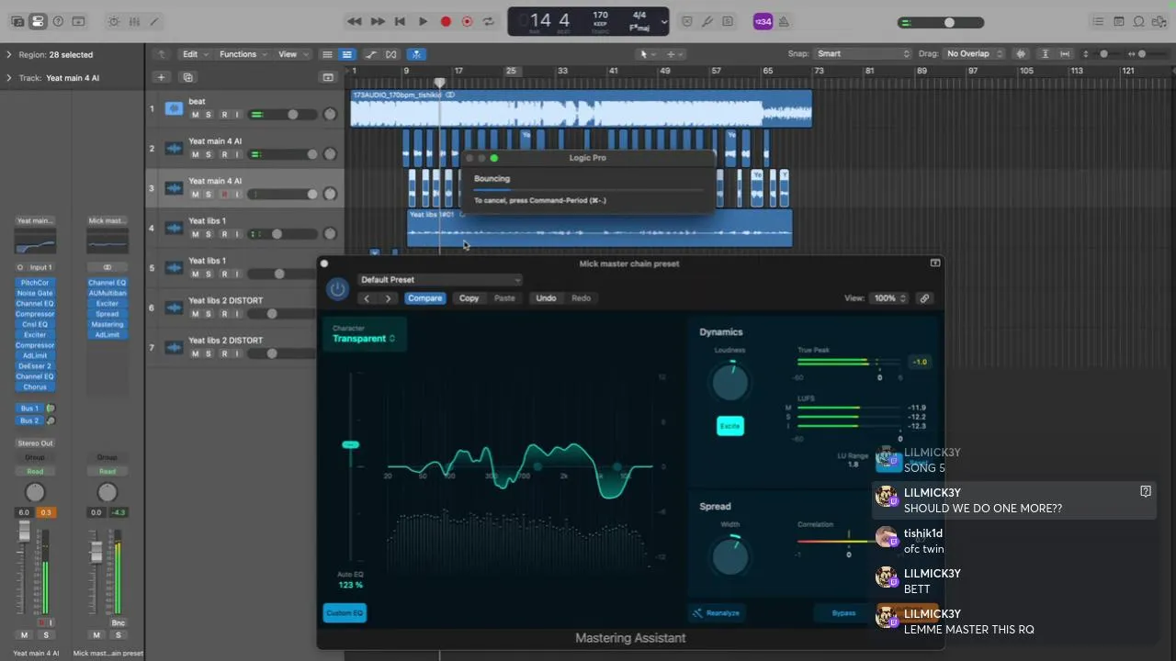1176x661 pixels.
Task: Start playback with the Play button
Action: (x=423, y=21)
